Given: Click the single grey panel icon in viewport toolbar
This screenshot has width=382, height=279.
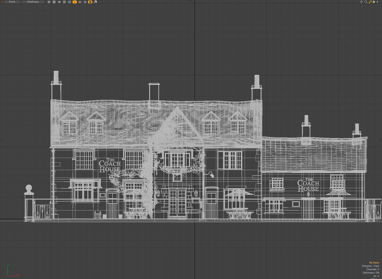Looking at the screenshot, I should click(85, 2).
